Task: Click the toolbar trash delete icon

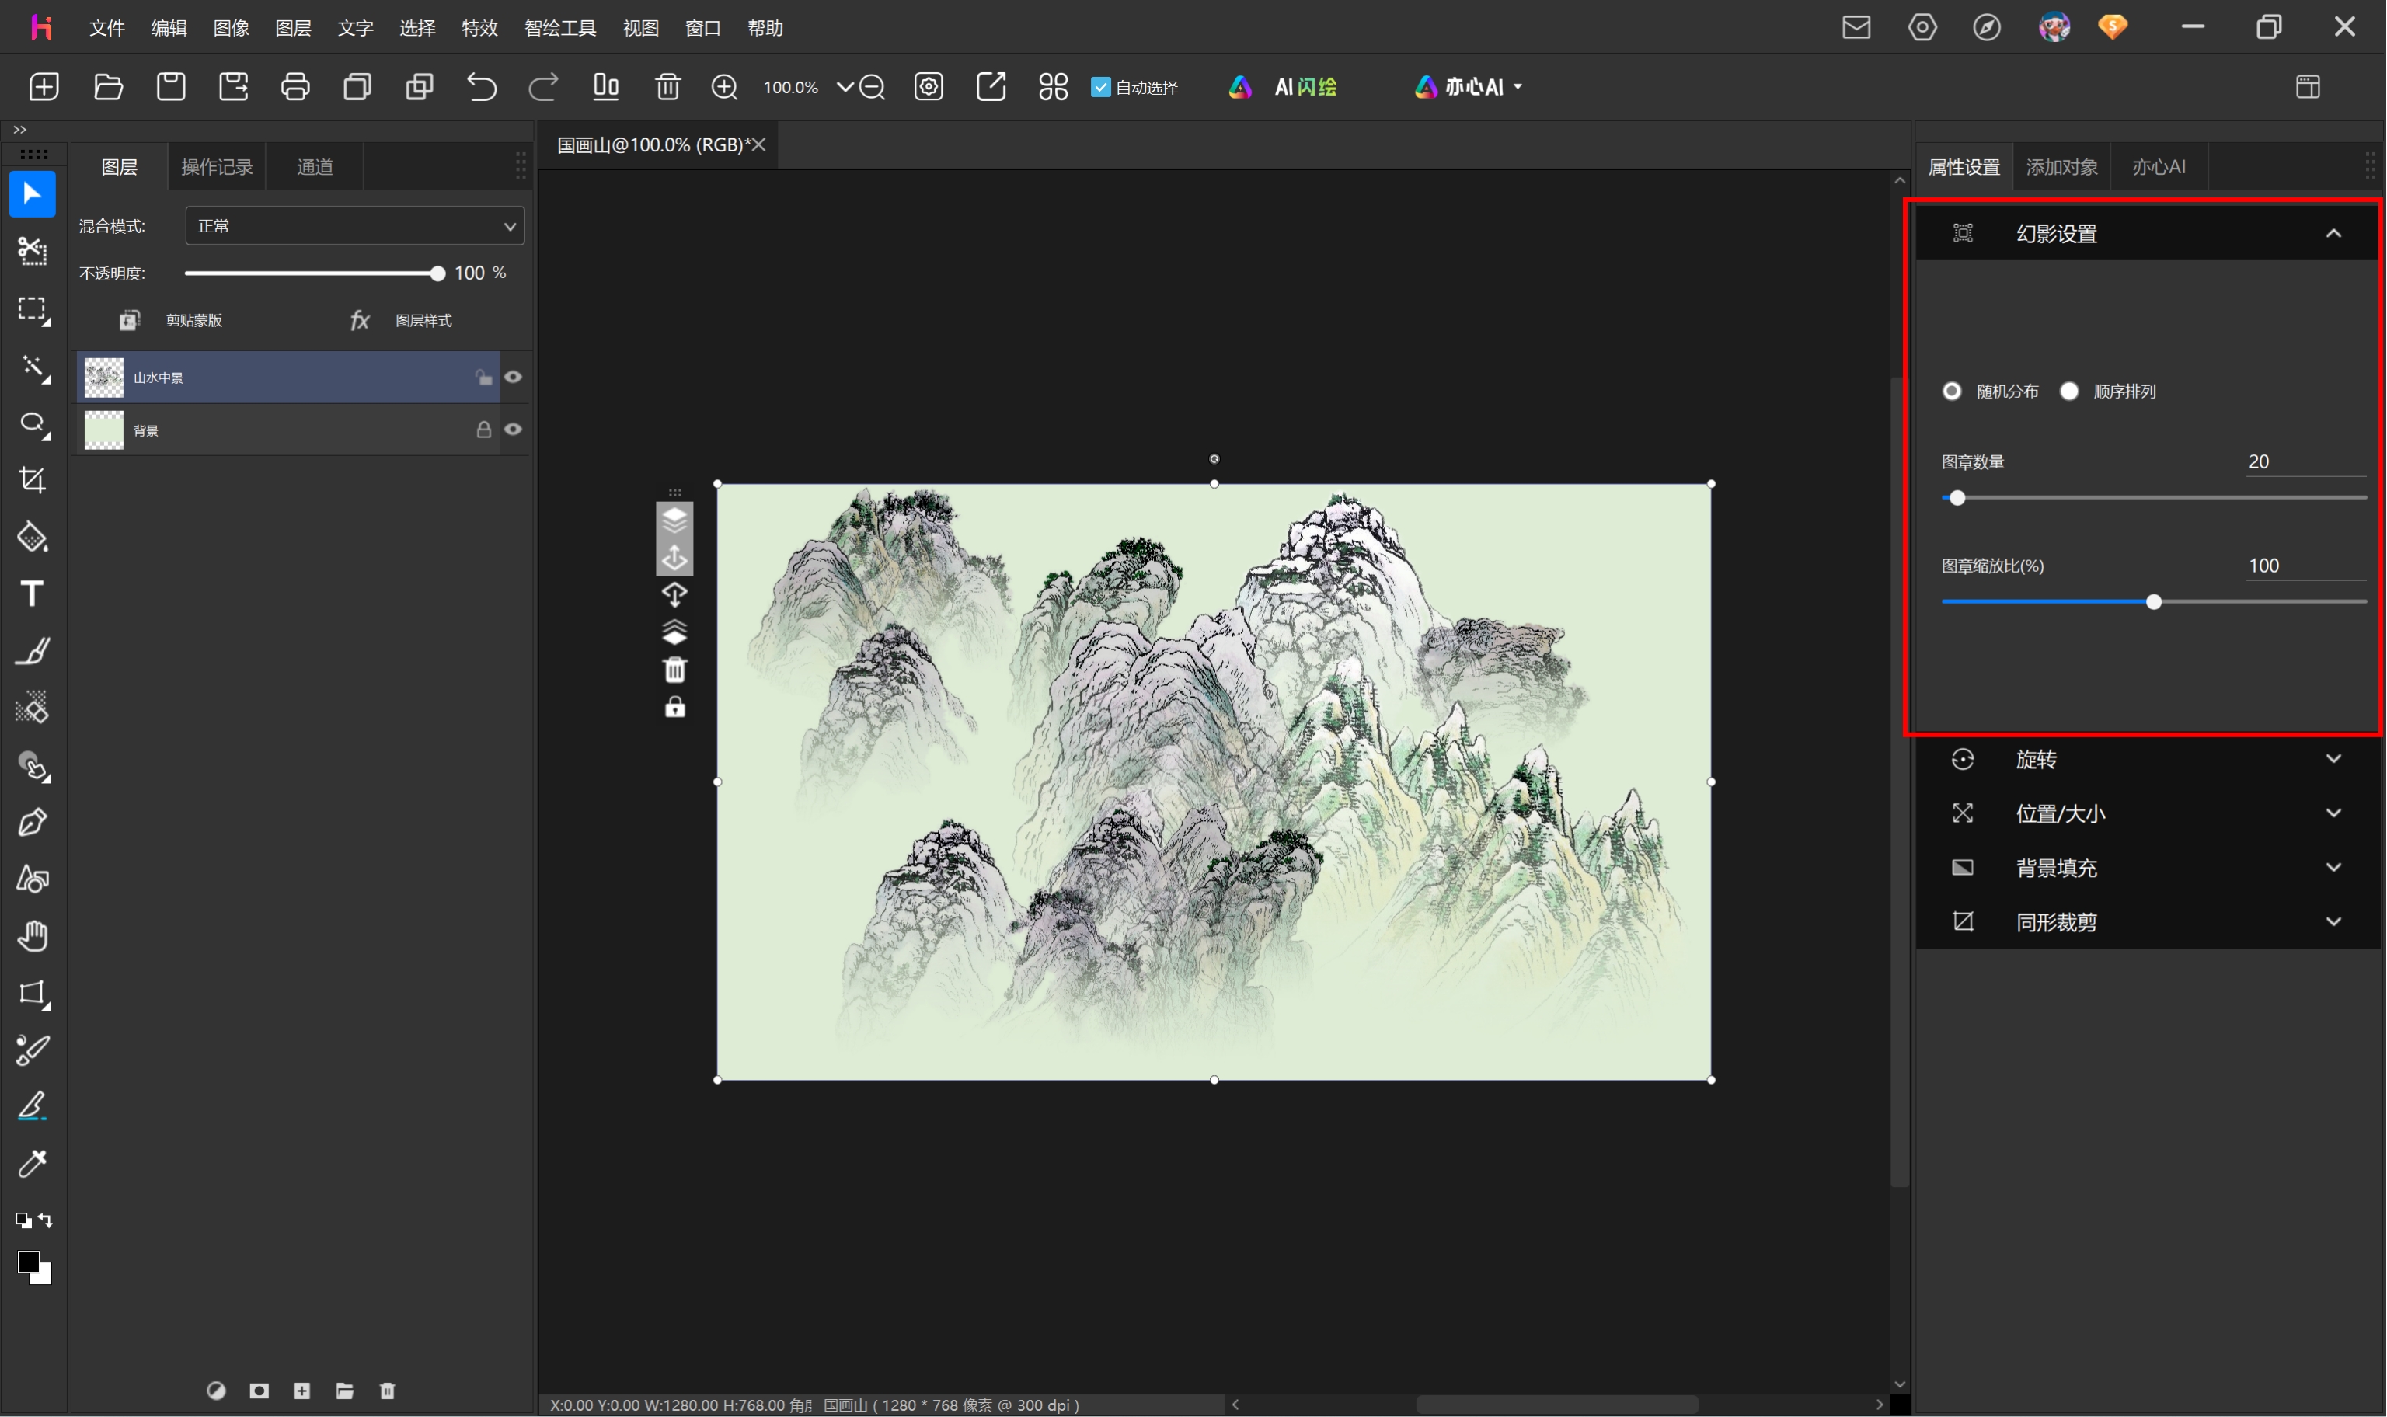Action: coord(667,87)
